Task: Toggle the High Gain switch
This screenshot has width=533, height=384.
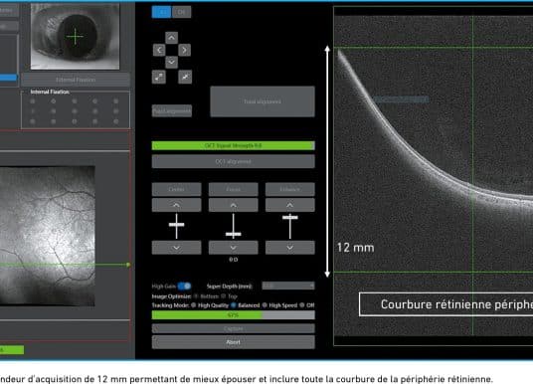Action: (x=184, y=287)
